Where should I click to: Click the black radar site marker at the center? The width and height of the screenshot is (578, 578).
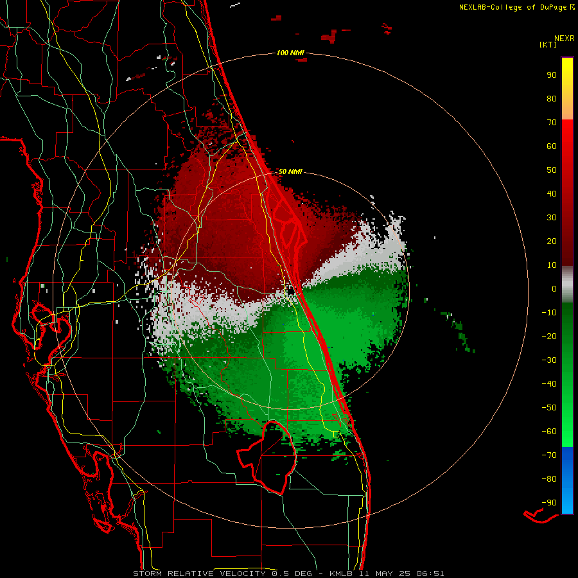pyautogui.click(x=291, y=291)
